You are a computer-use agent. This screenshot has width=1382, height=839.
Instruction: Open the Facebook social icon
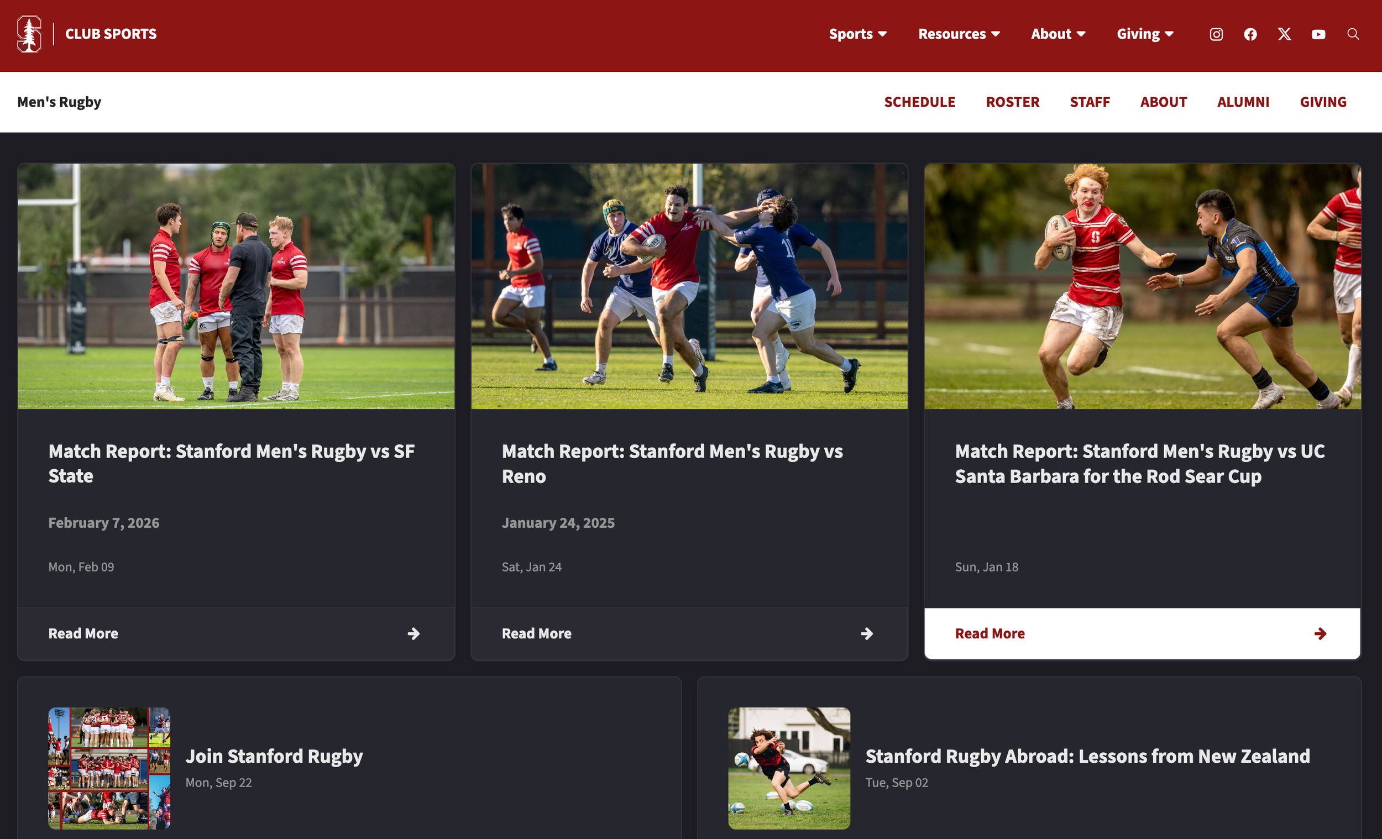1250,34
